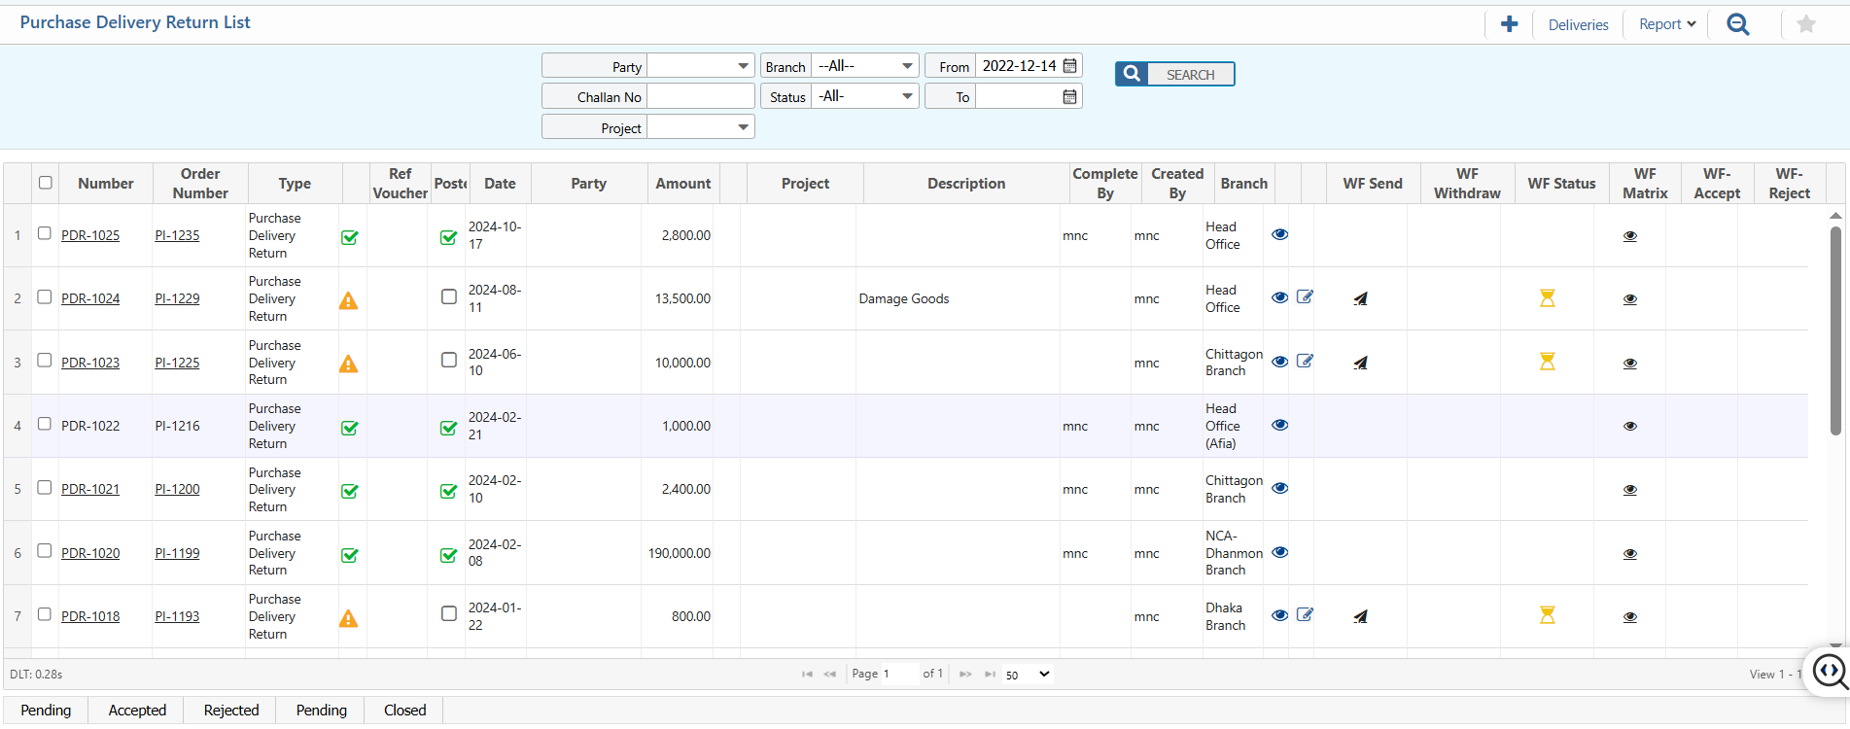This screenshot has width=1850, height=729.
Task: Open WF Matrix eye icon for PDR-1025
Action: point(1630,236)
